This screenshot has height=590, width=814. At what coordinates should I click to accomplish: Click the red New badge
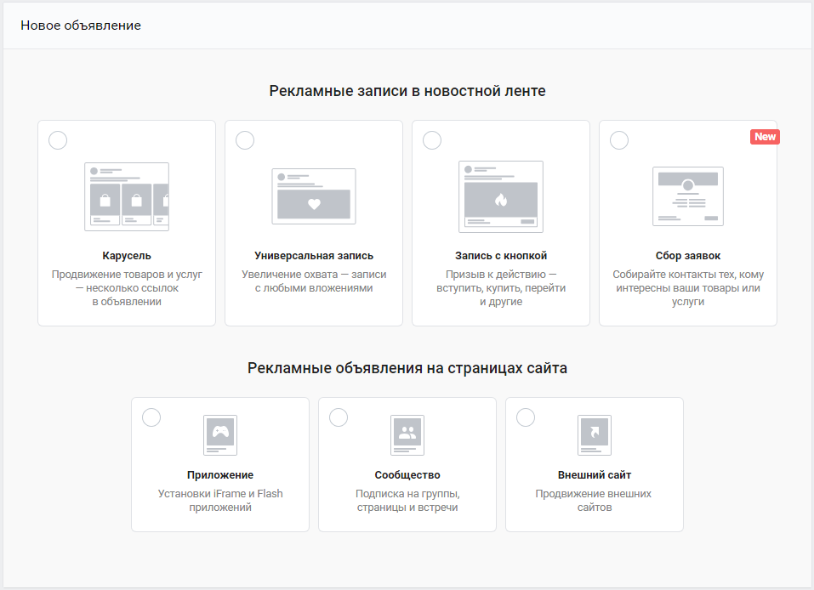coord(765,137)
